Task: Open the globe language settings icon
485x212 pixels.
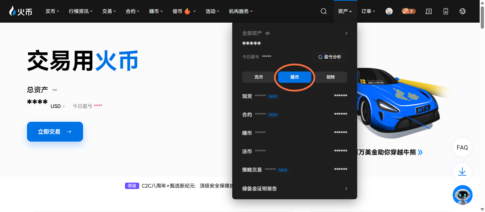Action: [x=462, y=11]
